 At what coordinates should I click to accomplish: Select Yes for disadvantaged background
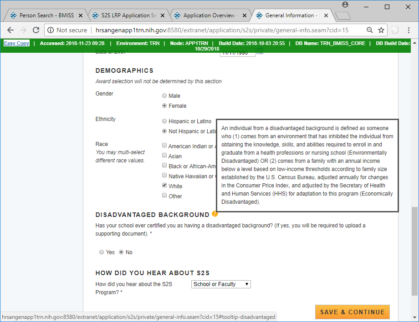(102, 252)
